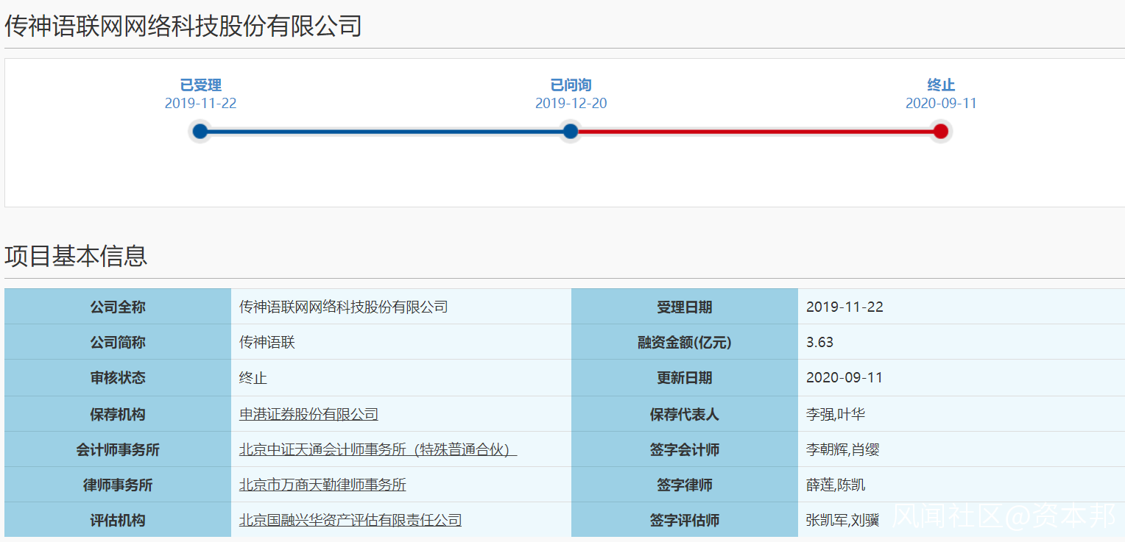Click the date 2019-12-20 under 已问询
This screenshot has height=542, width=1125.
coord(571,103)
